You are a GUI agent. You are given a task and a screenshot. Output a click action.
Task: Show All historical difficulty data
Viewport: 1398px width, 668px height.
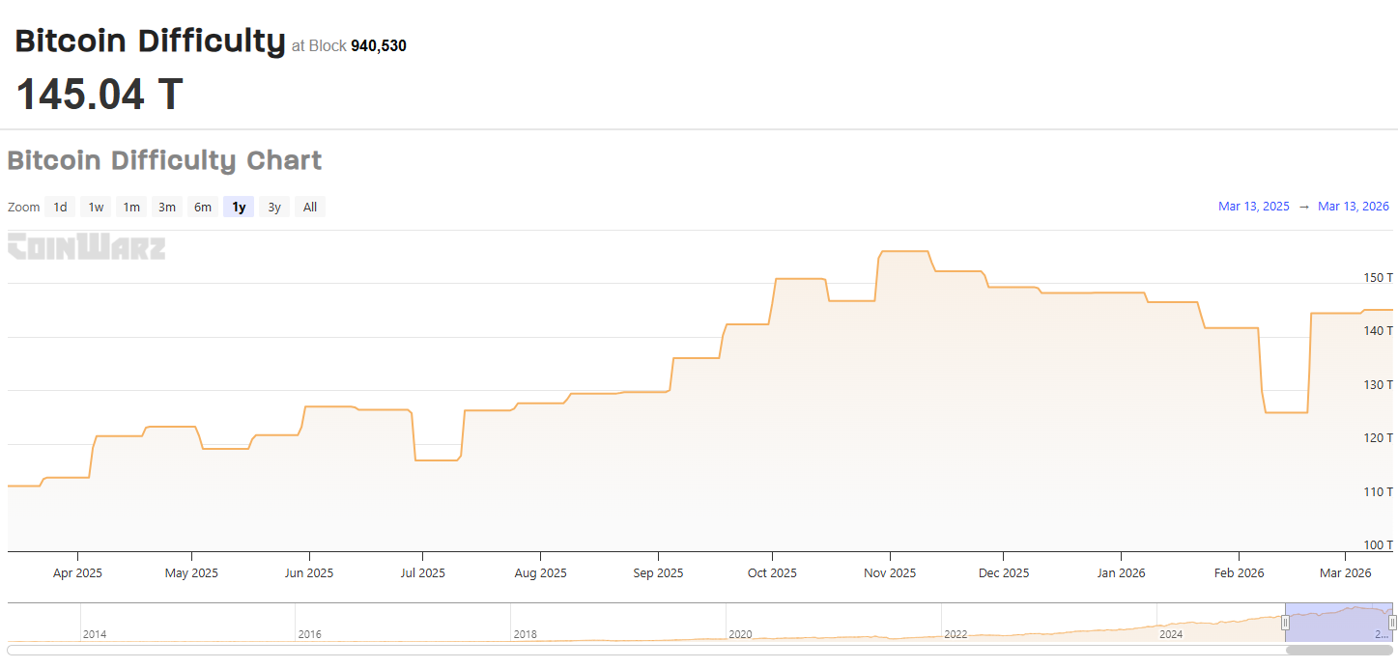tap(309, 207)
